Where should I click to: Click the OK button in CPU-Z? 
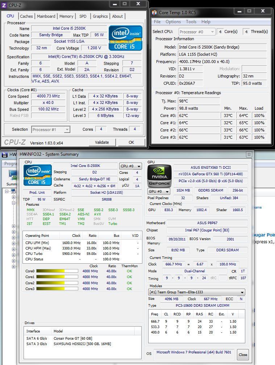pyautogui.click(x=131, y=142)
